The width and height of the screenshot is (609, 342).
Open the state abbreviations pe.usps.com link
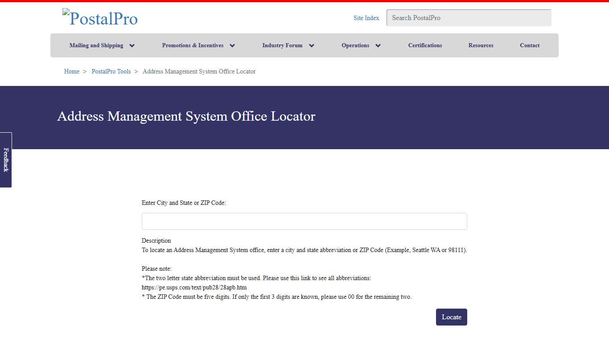[194, 287]
